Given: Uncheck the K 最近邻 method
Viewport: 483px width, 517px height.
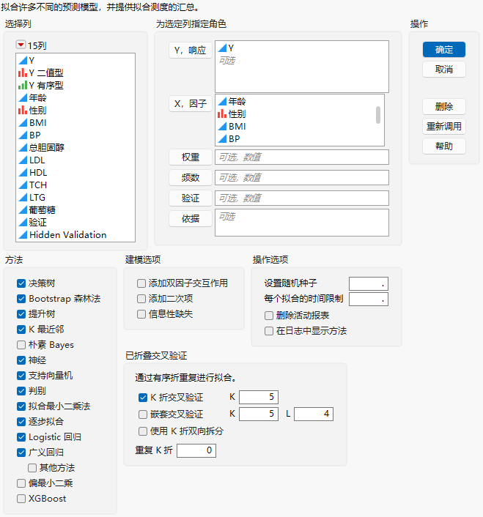Looking at the screenshot, I should click(x=21, y=330).
